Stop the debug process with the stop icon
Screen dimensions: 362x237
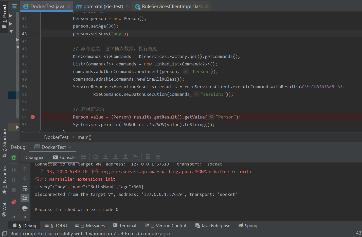pyautogui.click(x=13, y=190)
